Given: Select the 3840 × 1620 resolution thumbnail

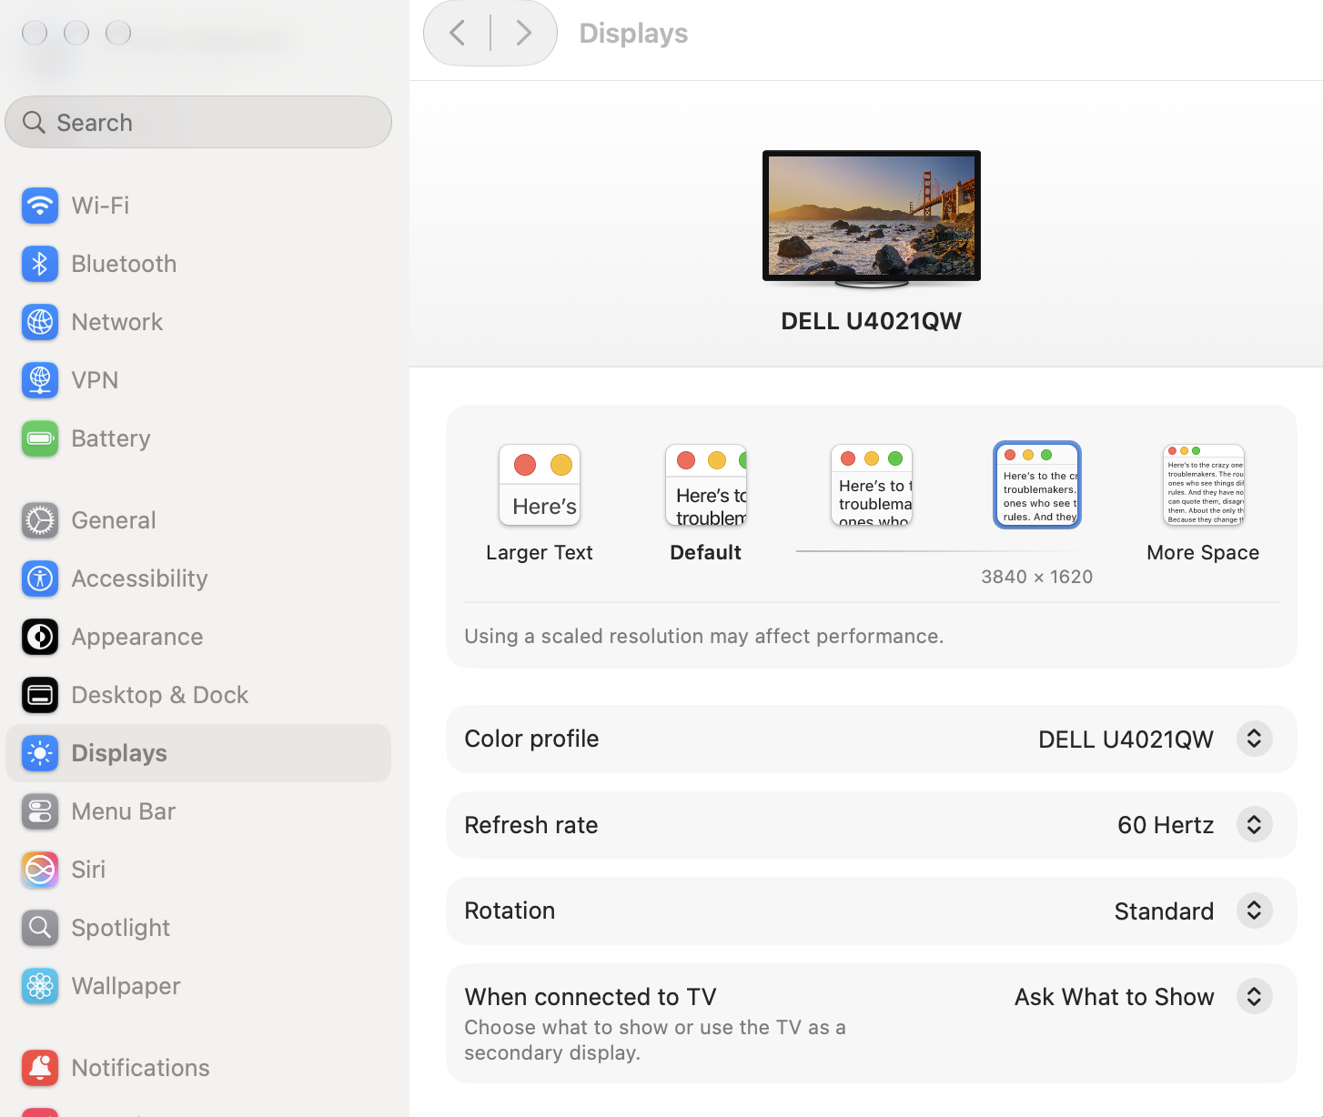Looking at the screenshot, I should click(x=1037, y=485).
